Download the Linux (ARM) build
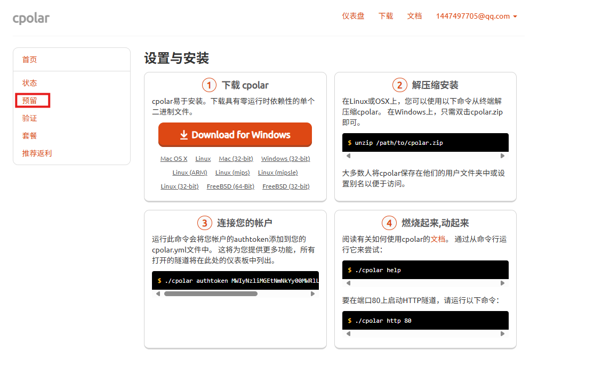594x384 pixels. pos(190,173)
